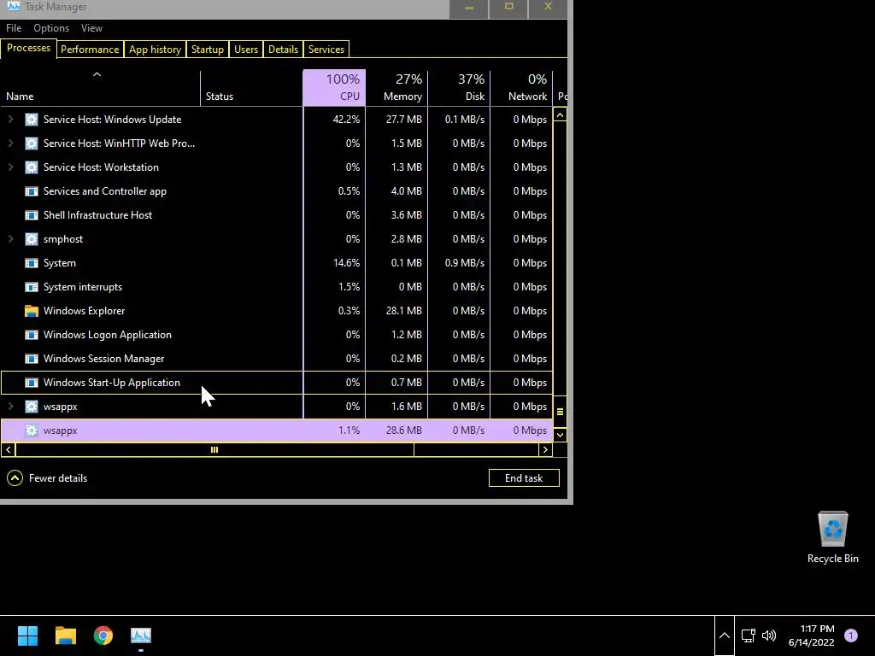Launch Google Chrome from the taskbar
The image size is (875, 656).
(103, 635)
